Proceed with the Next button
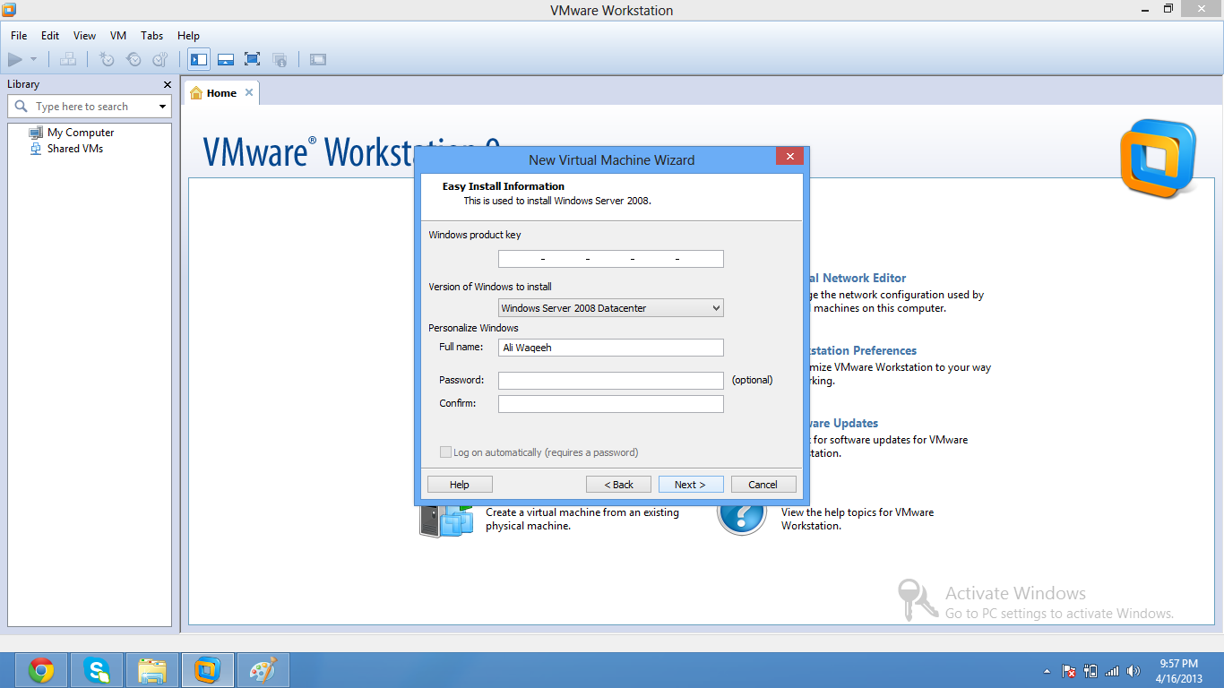The height and width of the screenshot is (688, 1224). (691, 485)
